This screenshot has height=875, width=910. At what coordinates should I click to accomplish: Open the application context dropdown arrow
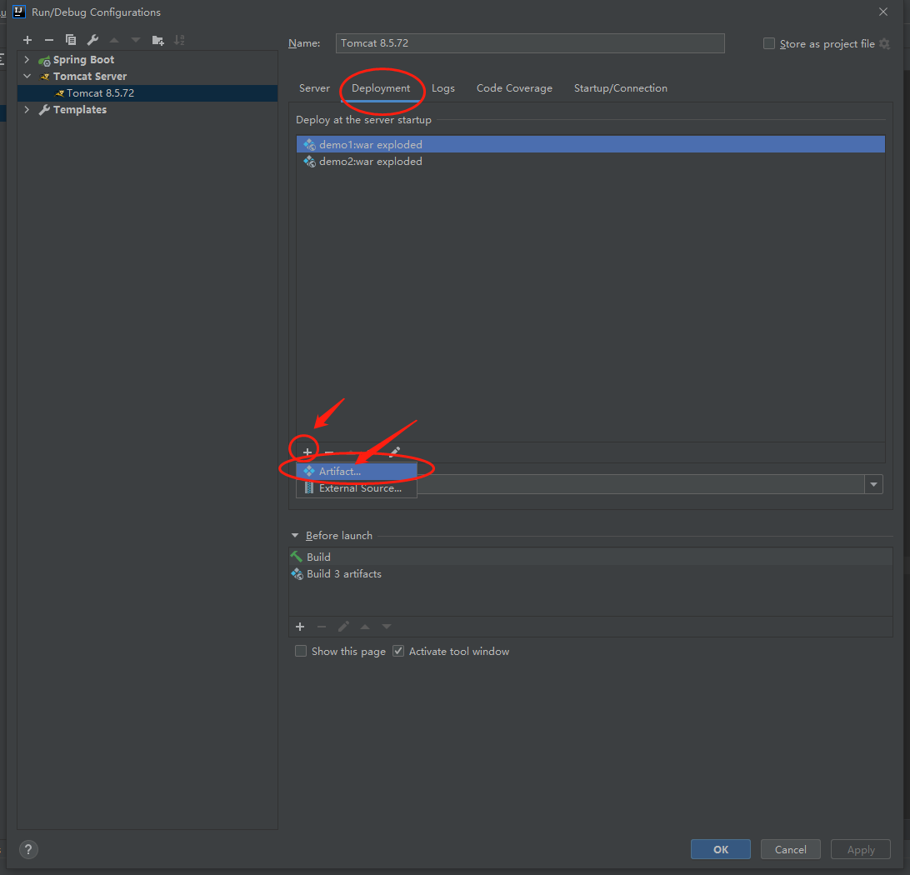(873, 484)
